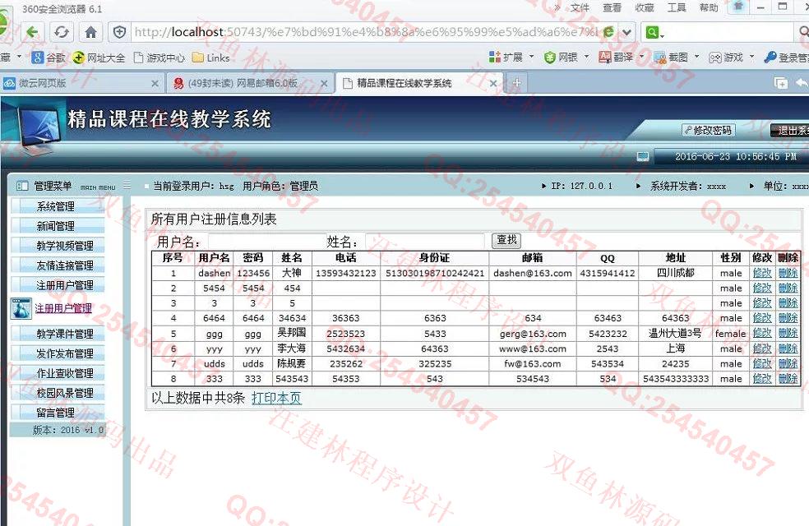Open the 网银 online banking extension
The height and width of the screenshot is (526, 809).
(x=561, y=58)
